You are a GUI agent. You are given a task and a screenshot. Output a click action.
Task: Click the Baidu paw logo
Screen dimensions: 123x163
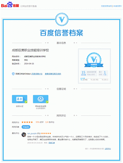tap(10, 5)
